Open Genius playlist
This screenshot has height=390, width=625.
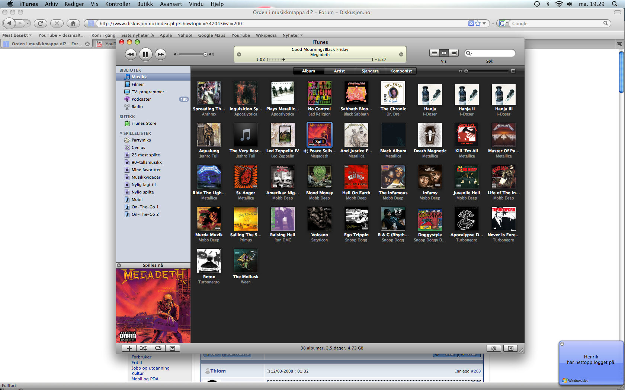(153, 147)
